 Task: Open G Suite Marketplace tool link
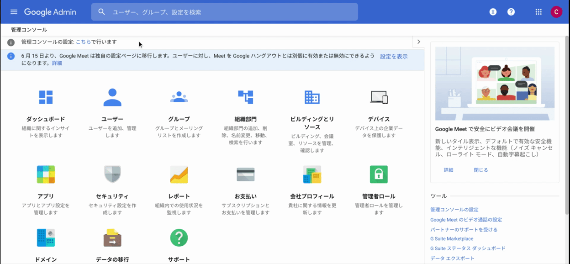pos(452,239)
